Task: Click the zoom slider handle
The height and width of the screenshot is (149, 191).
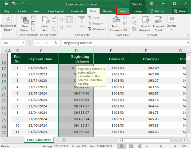Action: pos(161,146)
